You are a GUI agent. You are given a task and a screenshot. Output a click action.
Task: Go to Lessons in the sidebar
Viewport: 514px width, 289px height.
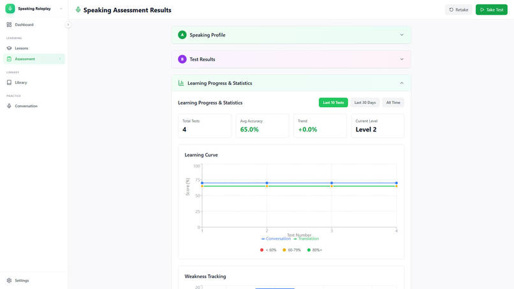point(34,48)
